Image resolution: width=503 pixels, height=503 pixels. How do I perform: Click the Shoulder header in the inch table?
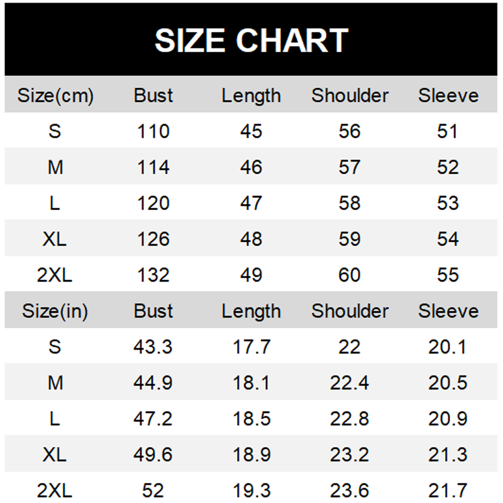(x=350, y=311)
